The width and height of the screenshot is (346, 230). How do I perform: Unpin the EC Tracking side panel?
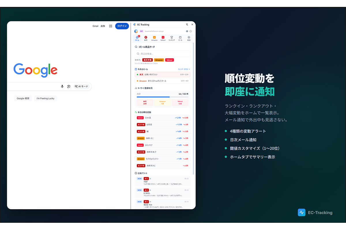click(187, 25)
